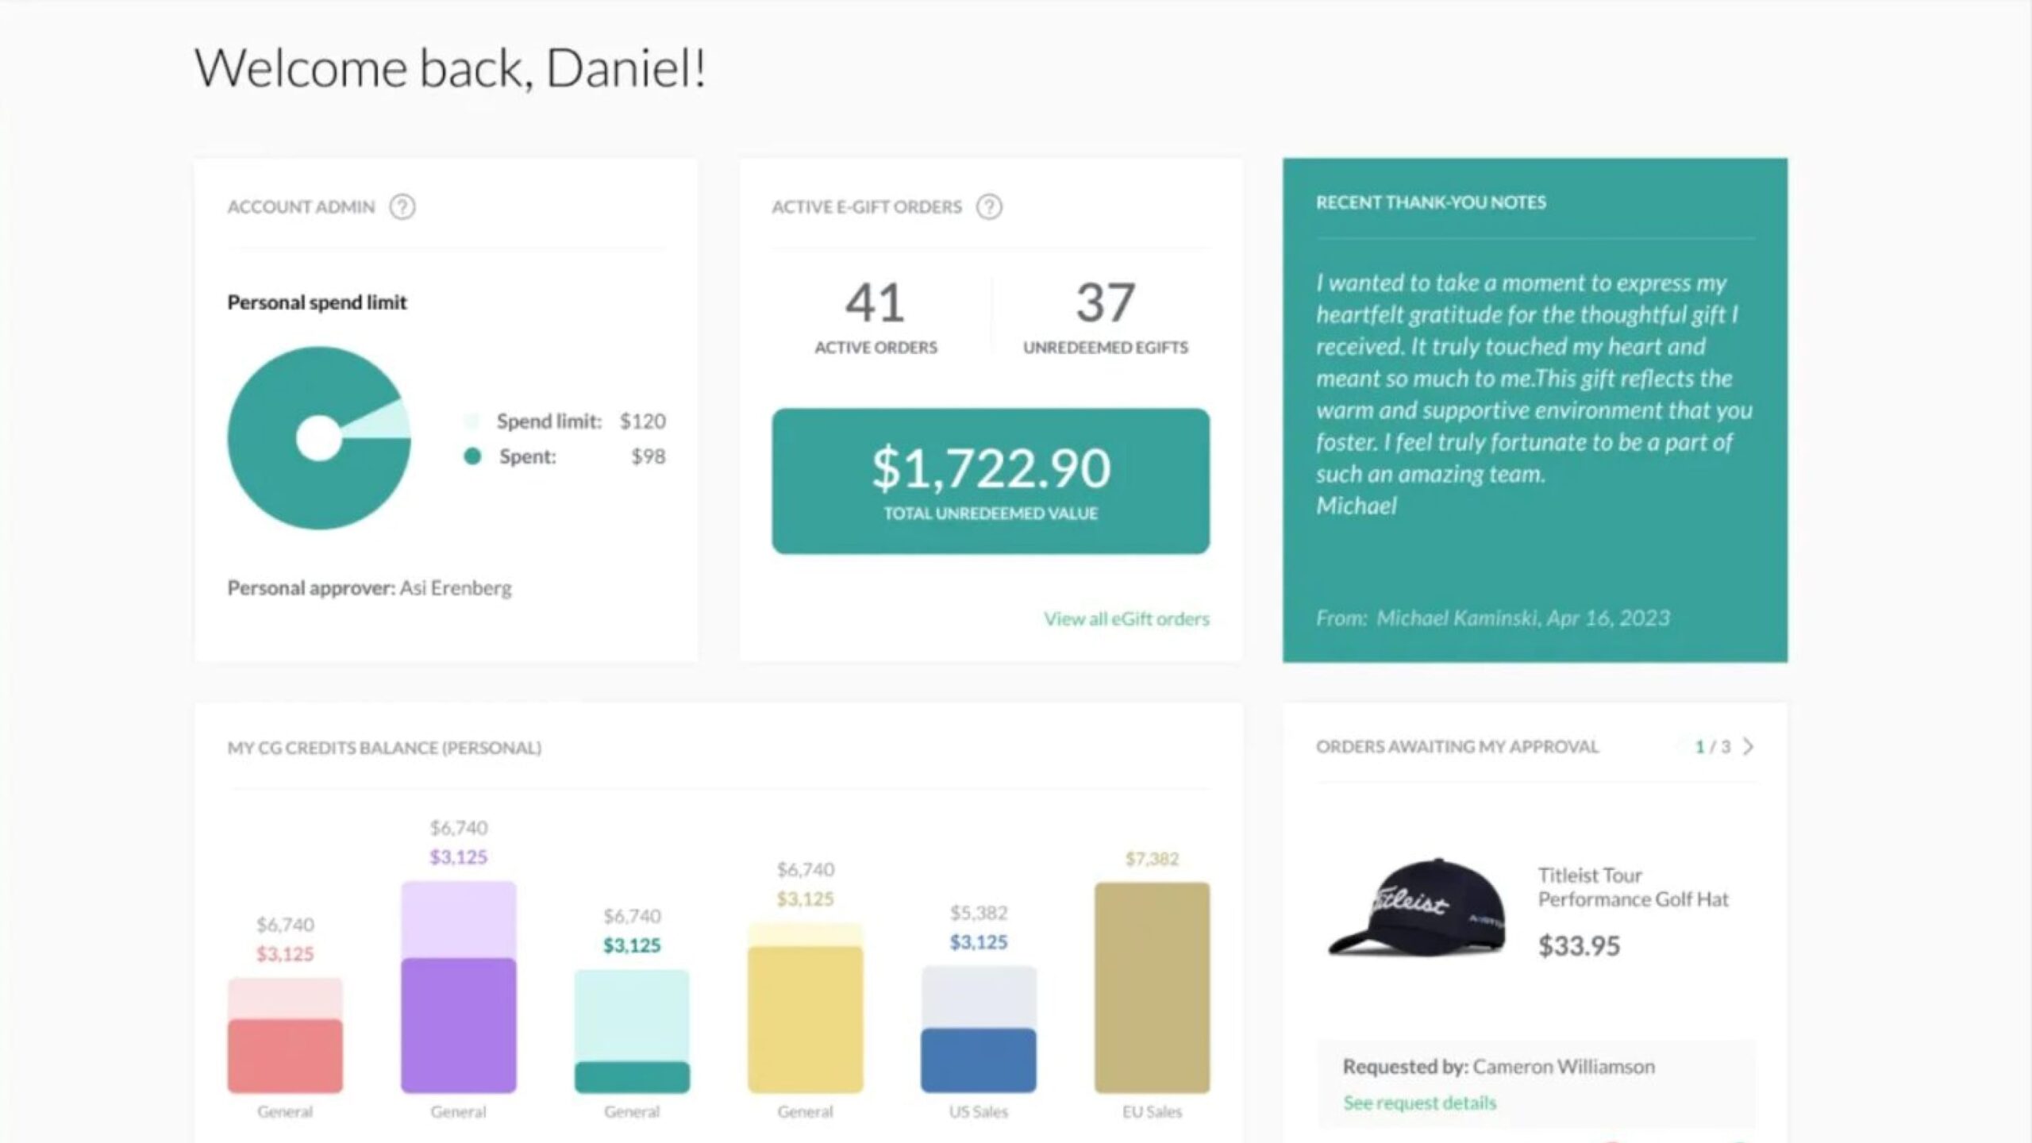Image resolution: width=2032 pixels, height=1143 pixels.
Task: Select the Spent legend dot
Action: click(x=472, y=456)
